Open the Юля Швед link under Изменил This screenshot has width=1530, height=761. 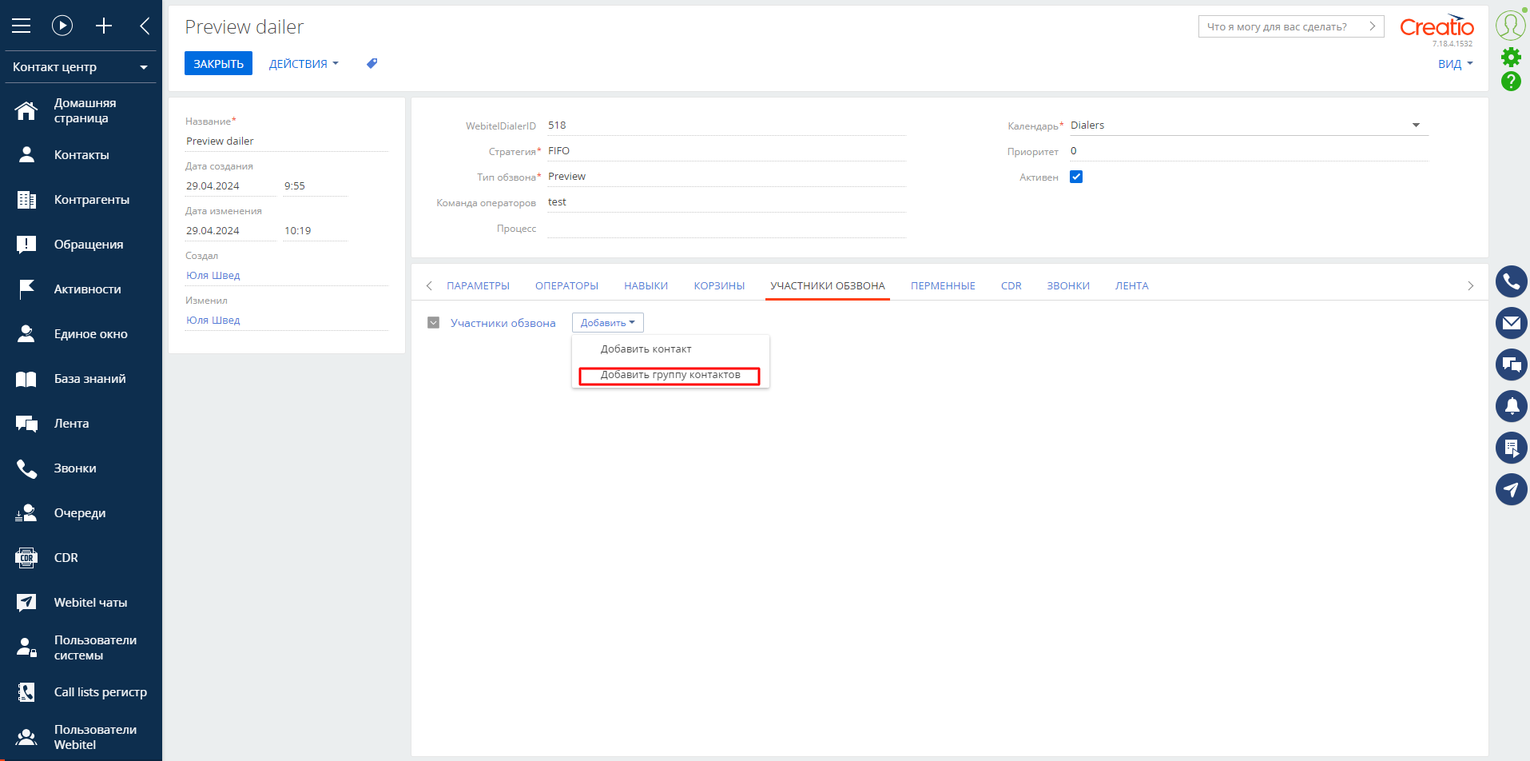[x=213, y=320]
